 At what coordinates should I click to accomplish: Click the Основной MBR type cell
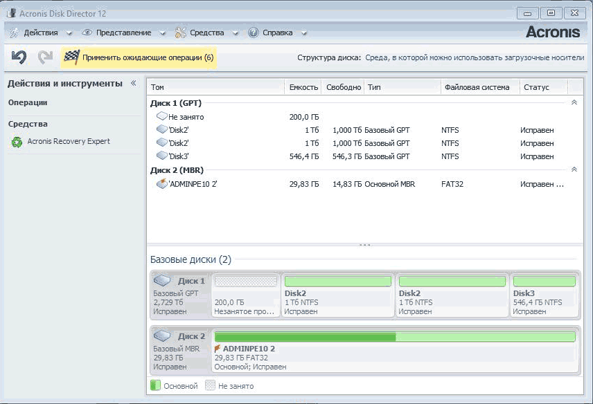(x=389, y=184)
